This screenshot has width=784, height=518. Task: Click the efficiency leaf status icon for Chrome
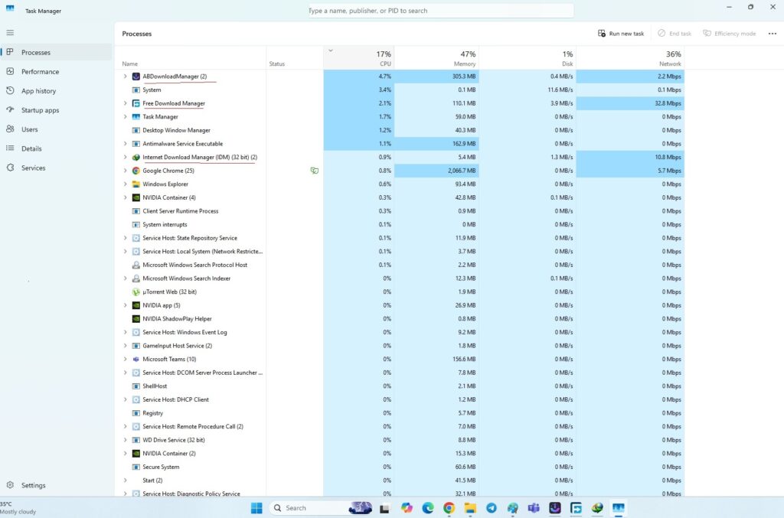pos(315,171)
